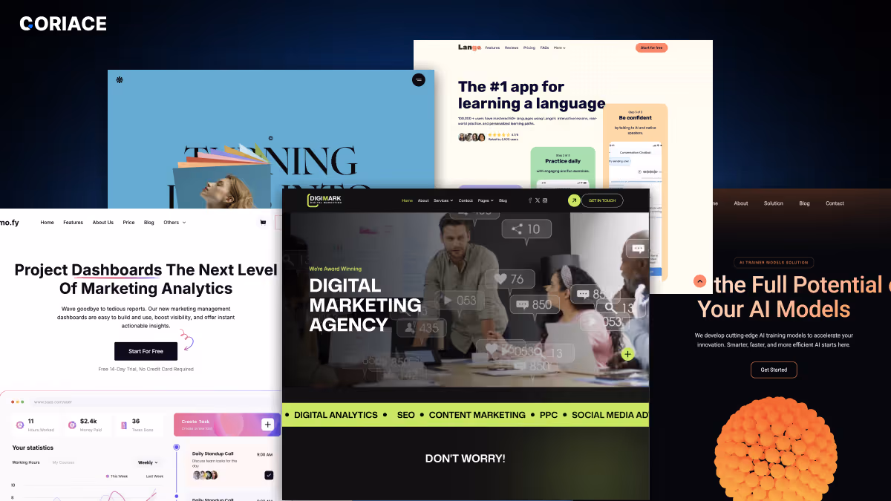Click the user avatars on Lango page
The width and height of the screenshot is (891, 501).
coord(471,137)
